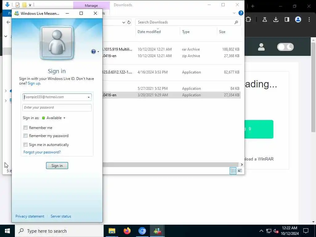This screenshot has height=237, width=316.
Task: Sort by Size column header
Action: click(x=222, y=32)
